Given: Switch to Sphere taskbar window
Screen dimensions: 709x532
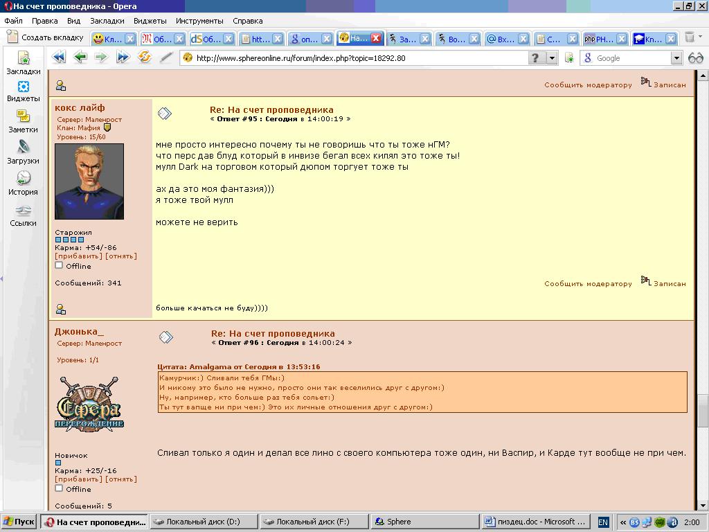Looking at the screenshot, I should click(x=424, y=522).
